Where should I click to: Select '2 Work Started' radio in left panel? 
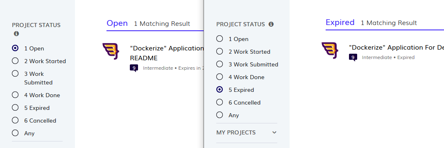pos(15,61)
